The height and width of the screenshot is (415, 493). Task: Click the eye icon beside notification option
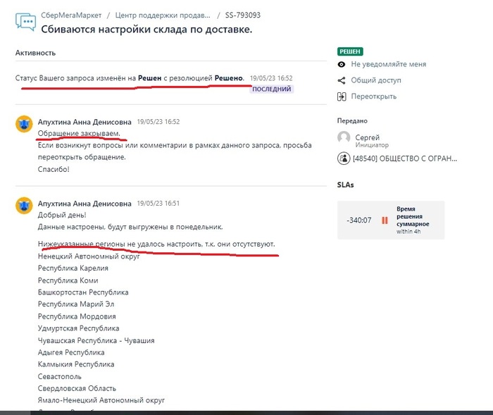pos(342,64)
